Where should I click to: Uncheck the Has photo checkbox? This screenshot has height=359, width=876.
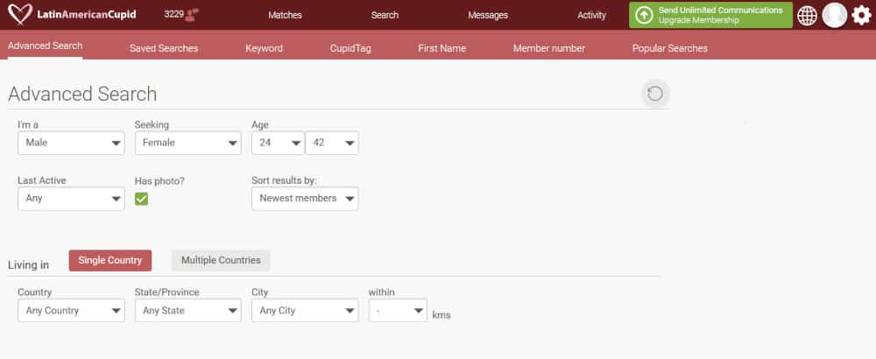(141, 198)
